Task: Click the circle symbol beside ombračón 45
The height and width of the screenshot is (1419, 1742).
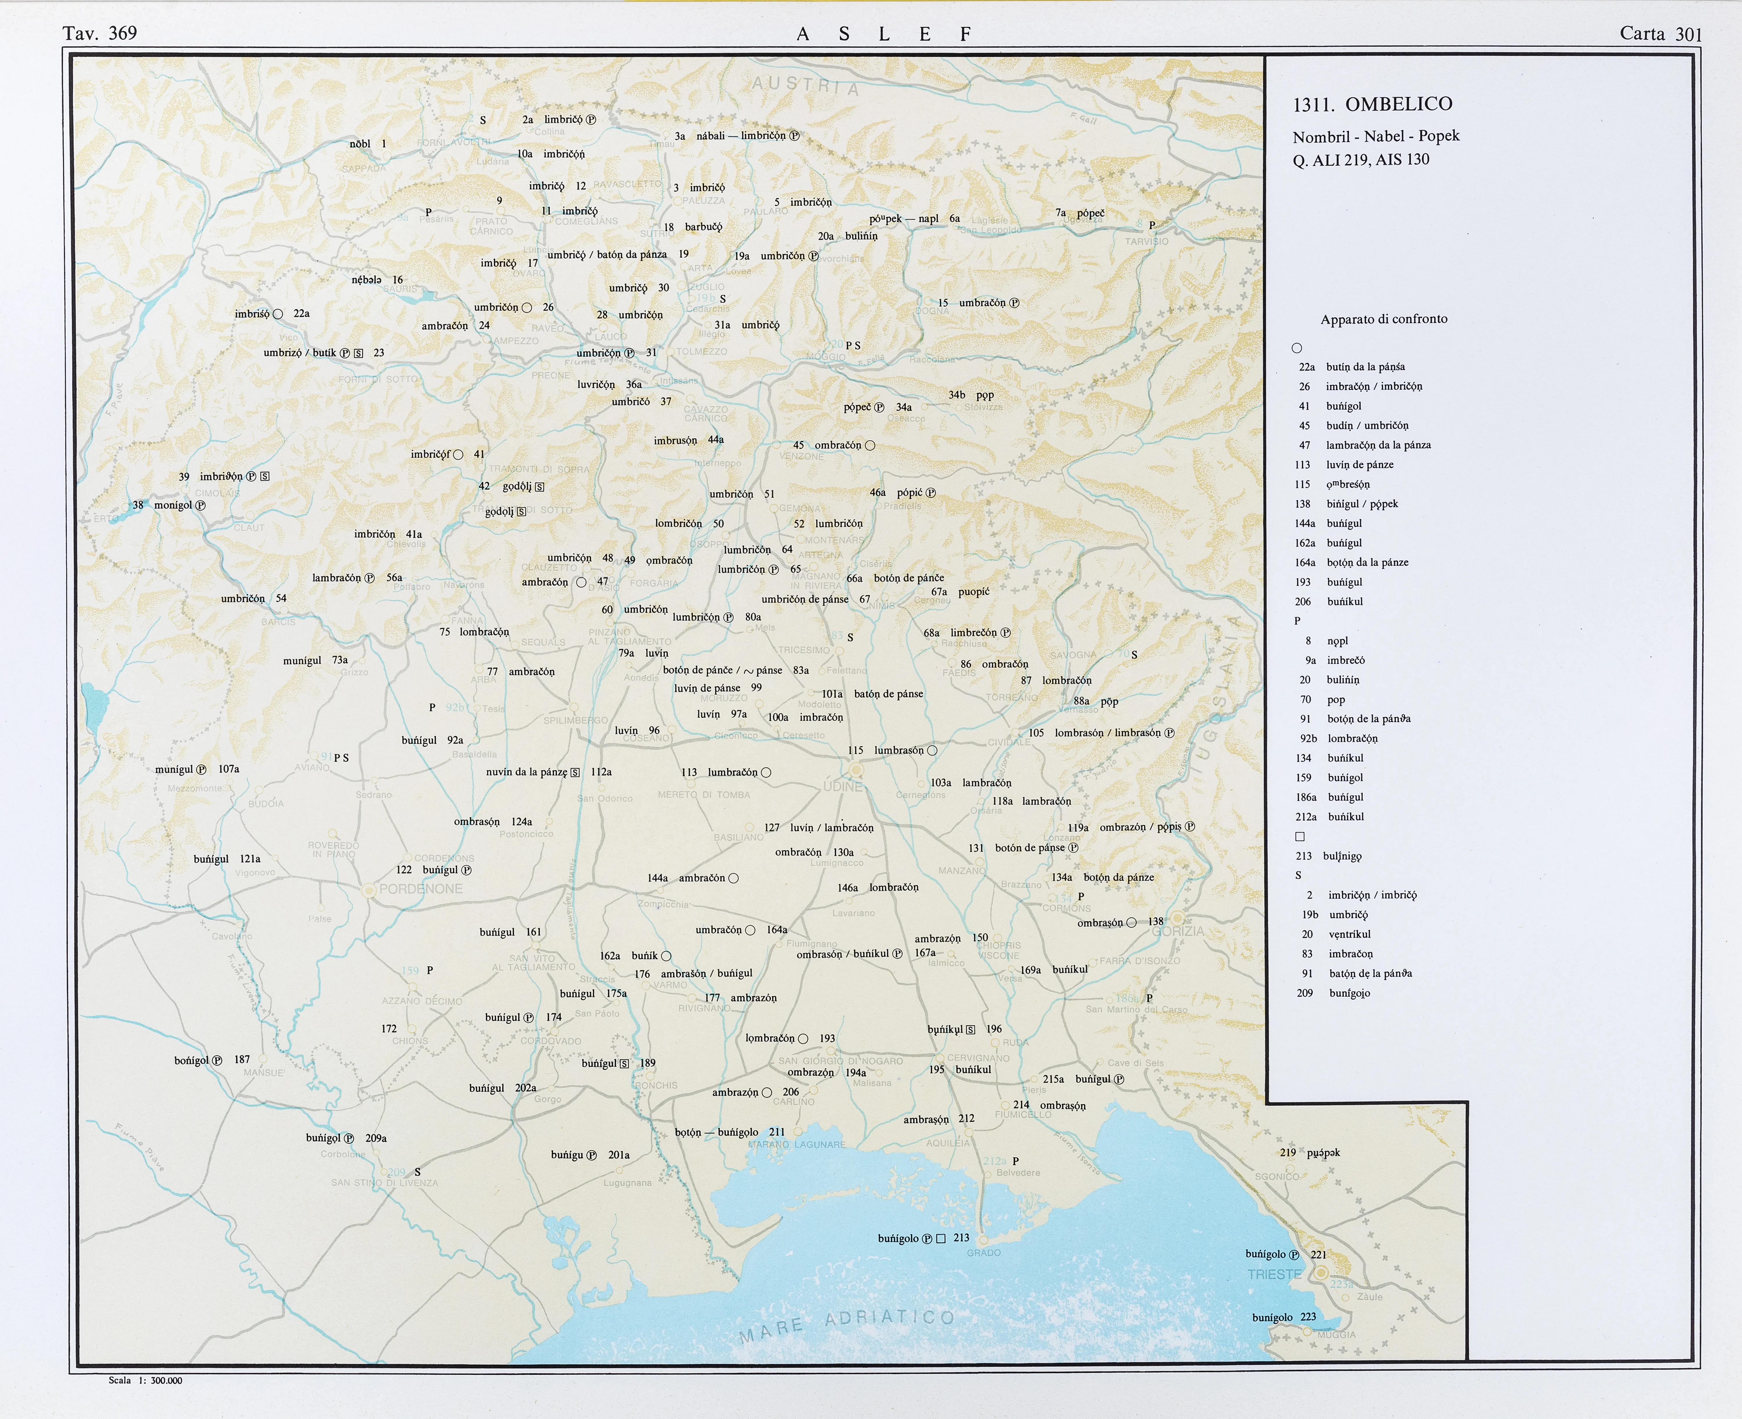Action: (x=870, y=446)
